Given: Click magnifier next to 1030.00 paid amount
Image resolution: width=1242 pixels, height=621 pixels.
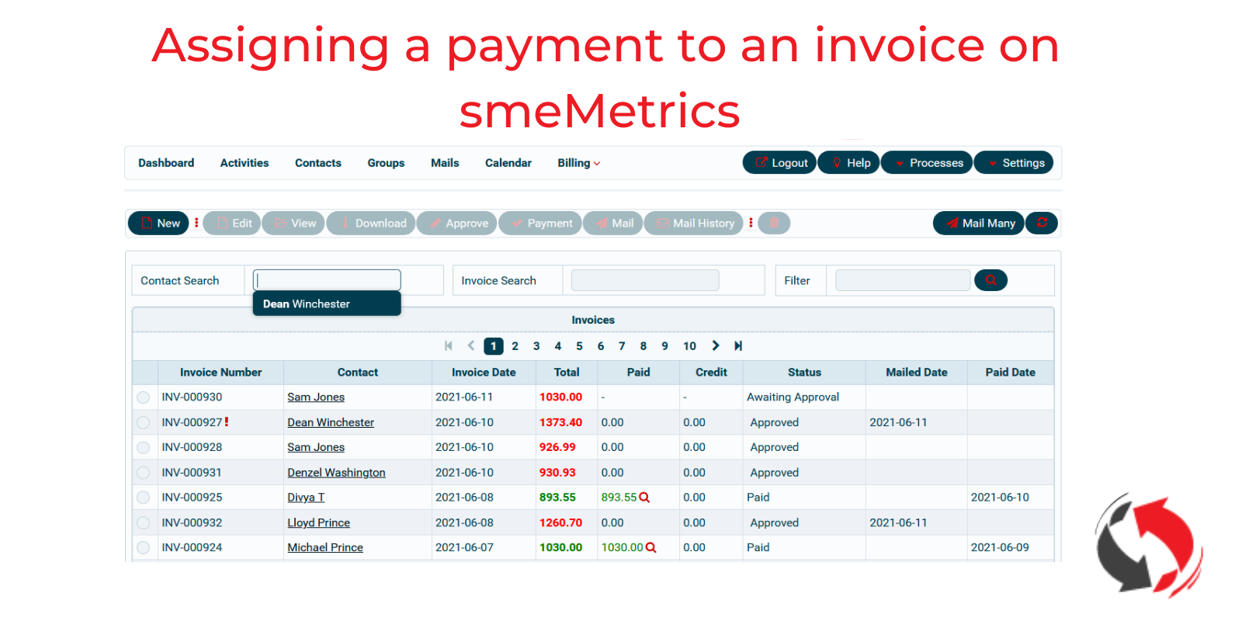Looking at the screenshot, I should click(651, 547).
